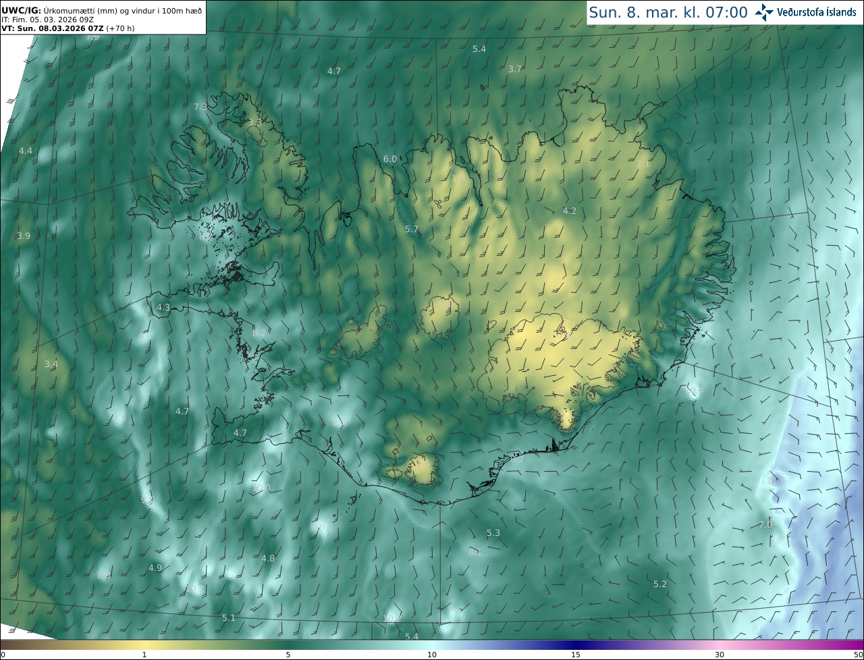Click the 5.1 value near the bottom edge
Image resolution: width=864 pixels, height=660 pixels.
(229, 618)
